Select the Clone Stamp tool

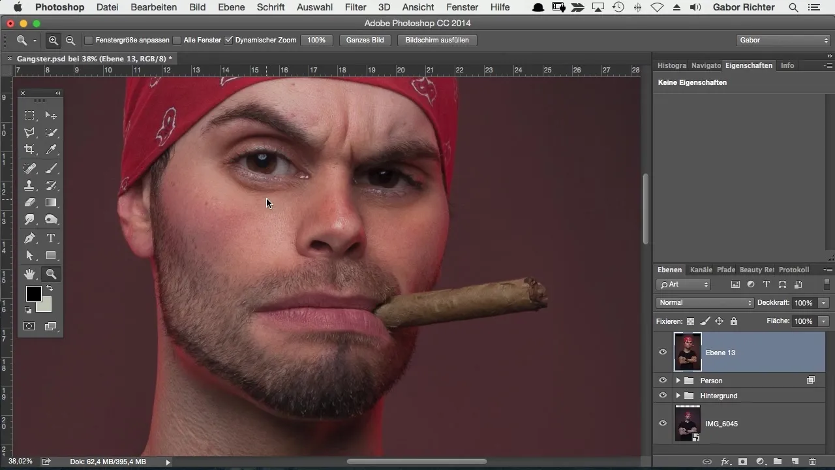tap(29, 185)
